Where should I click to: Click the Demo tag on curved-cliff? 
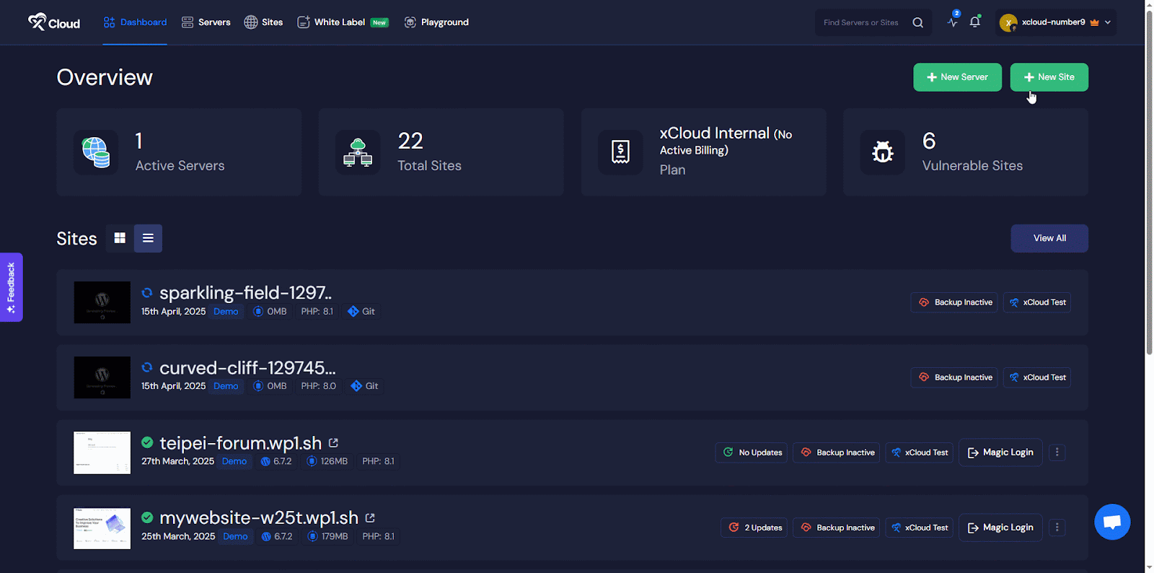click(226, 386)
